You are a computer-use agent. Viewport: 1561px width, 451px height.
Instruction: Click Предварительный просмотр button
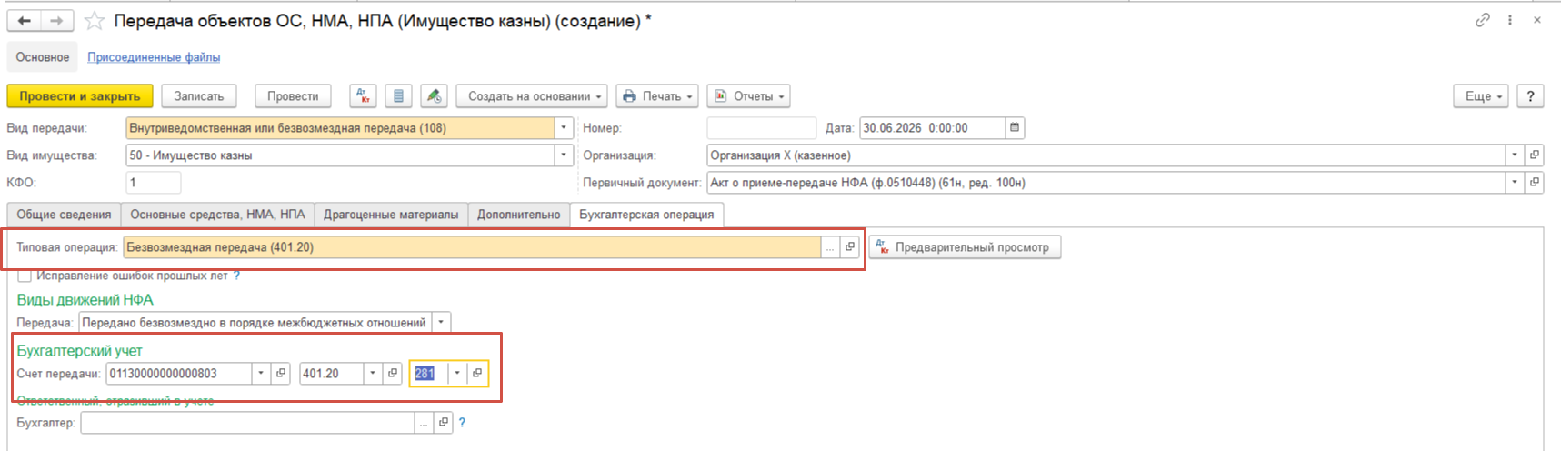(965, 247)
